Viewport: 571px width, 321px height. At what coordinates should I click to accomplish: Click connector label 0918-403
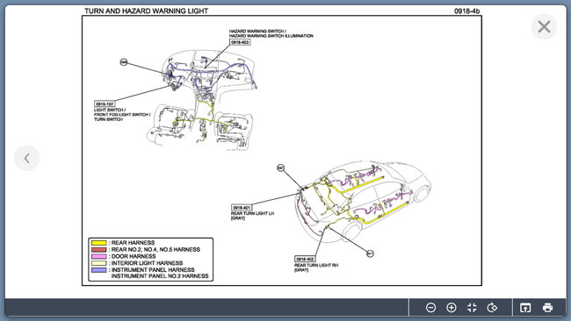click(240, 42)
